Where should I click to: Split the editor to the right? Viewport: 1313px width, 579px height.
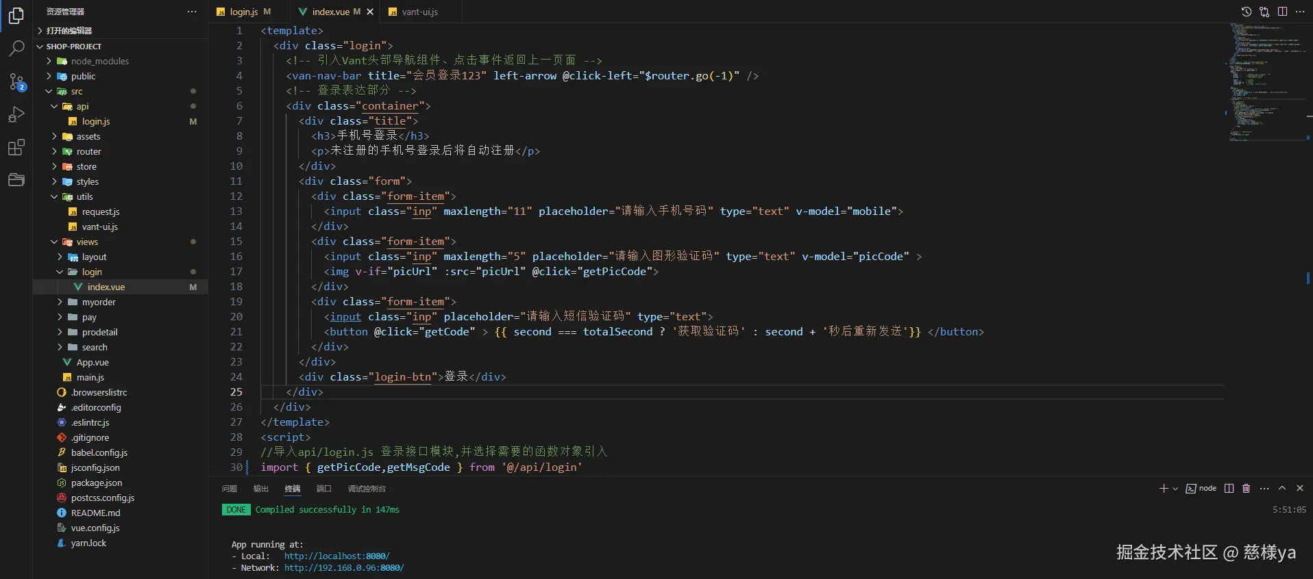[1282, 12]
